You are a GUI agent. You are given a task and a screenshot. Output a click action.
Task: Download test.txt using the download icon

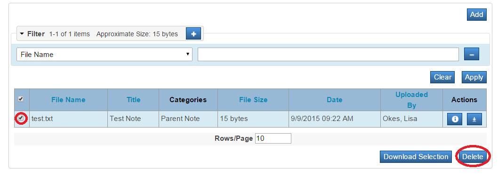click(474, 119)
